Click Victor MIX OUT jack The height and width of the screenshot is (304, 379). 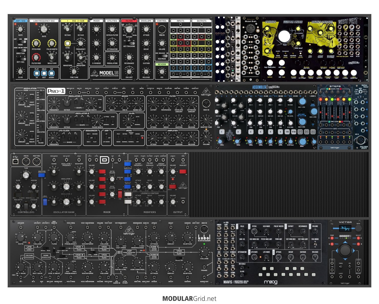pos(358,277)
